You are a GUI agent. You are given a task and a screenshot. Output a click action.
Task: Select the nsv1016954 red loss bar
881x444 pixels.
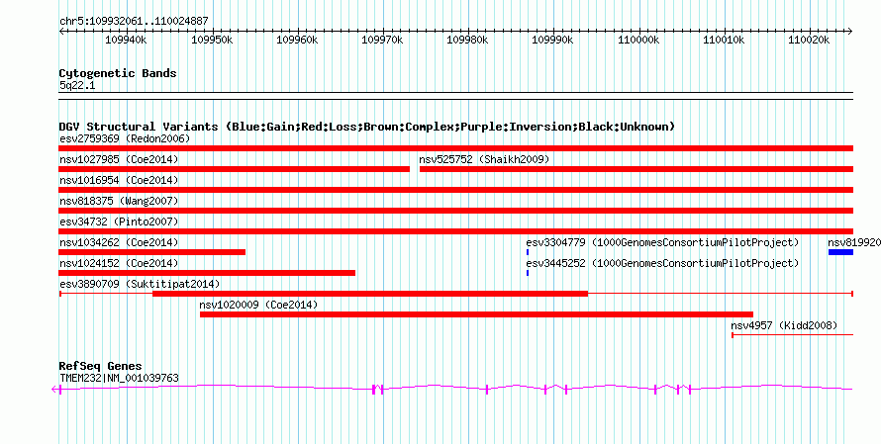coord(455,190)
